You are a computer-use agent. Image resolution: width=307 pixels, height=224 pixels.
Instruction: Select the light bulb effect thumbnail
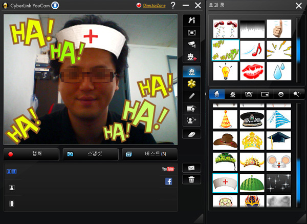point(225,71)
